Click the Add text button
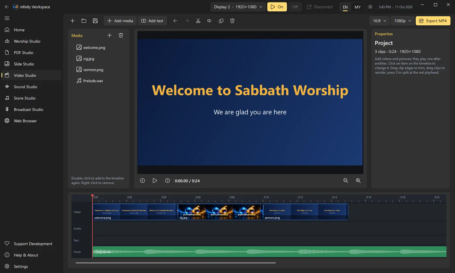Viewport: 455px width, 273px height. [152, 21]
